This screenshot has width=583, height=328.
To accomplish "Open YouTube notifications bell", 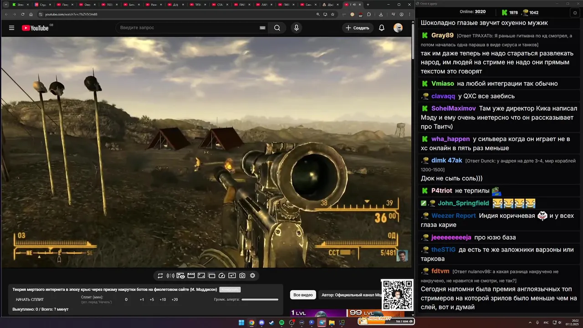I will tap(382, 28).
